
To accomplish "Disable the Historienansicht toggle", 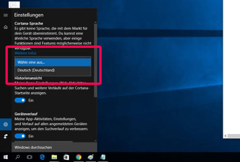I will point(20,100).
